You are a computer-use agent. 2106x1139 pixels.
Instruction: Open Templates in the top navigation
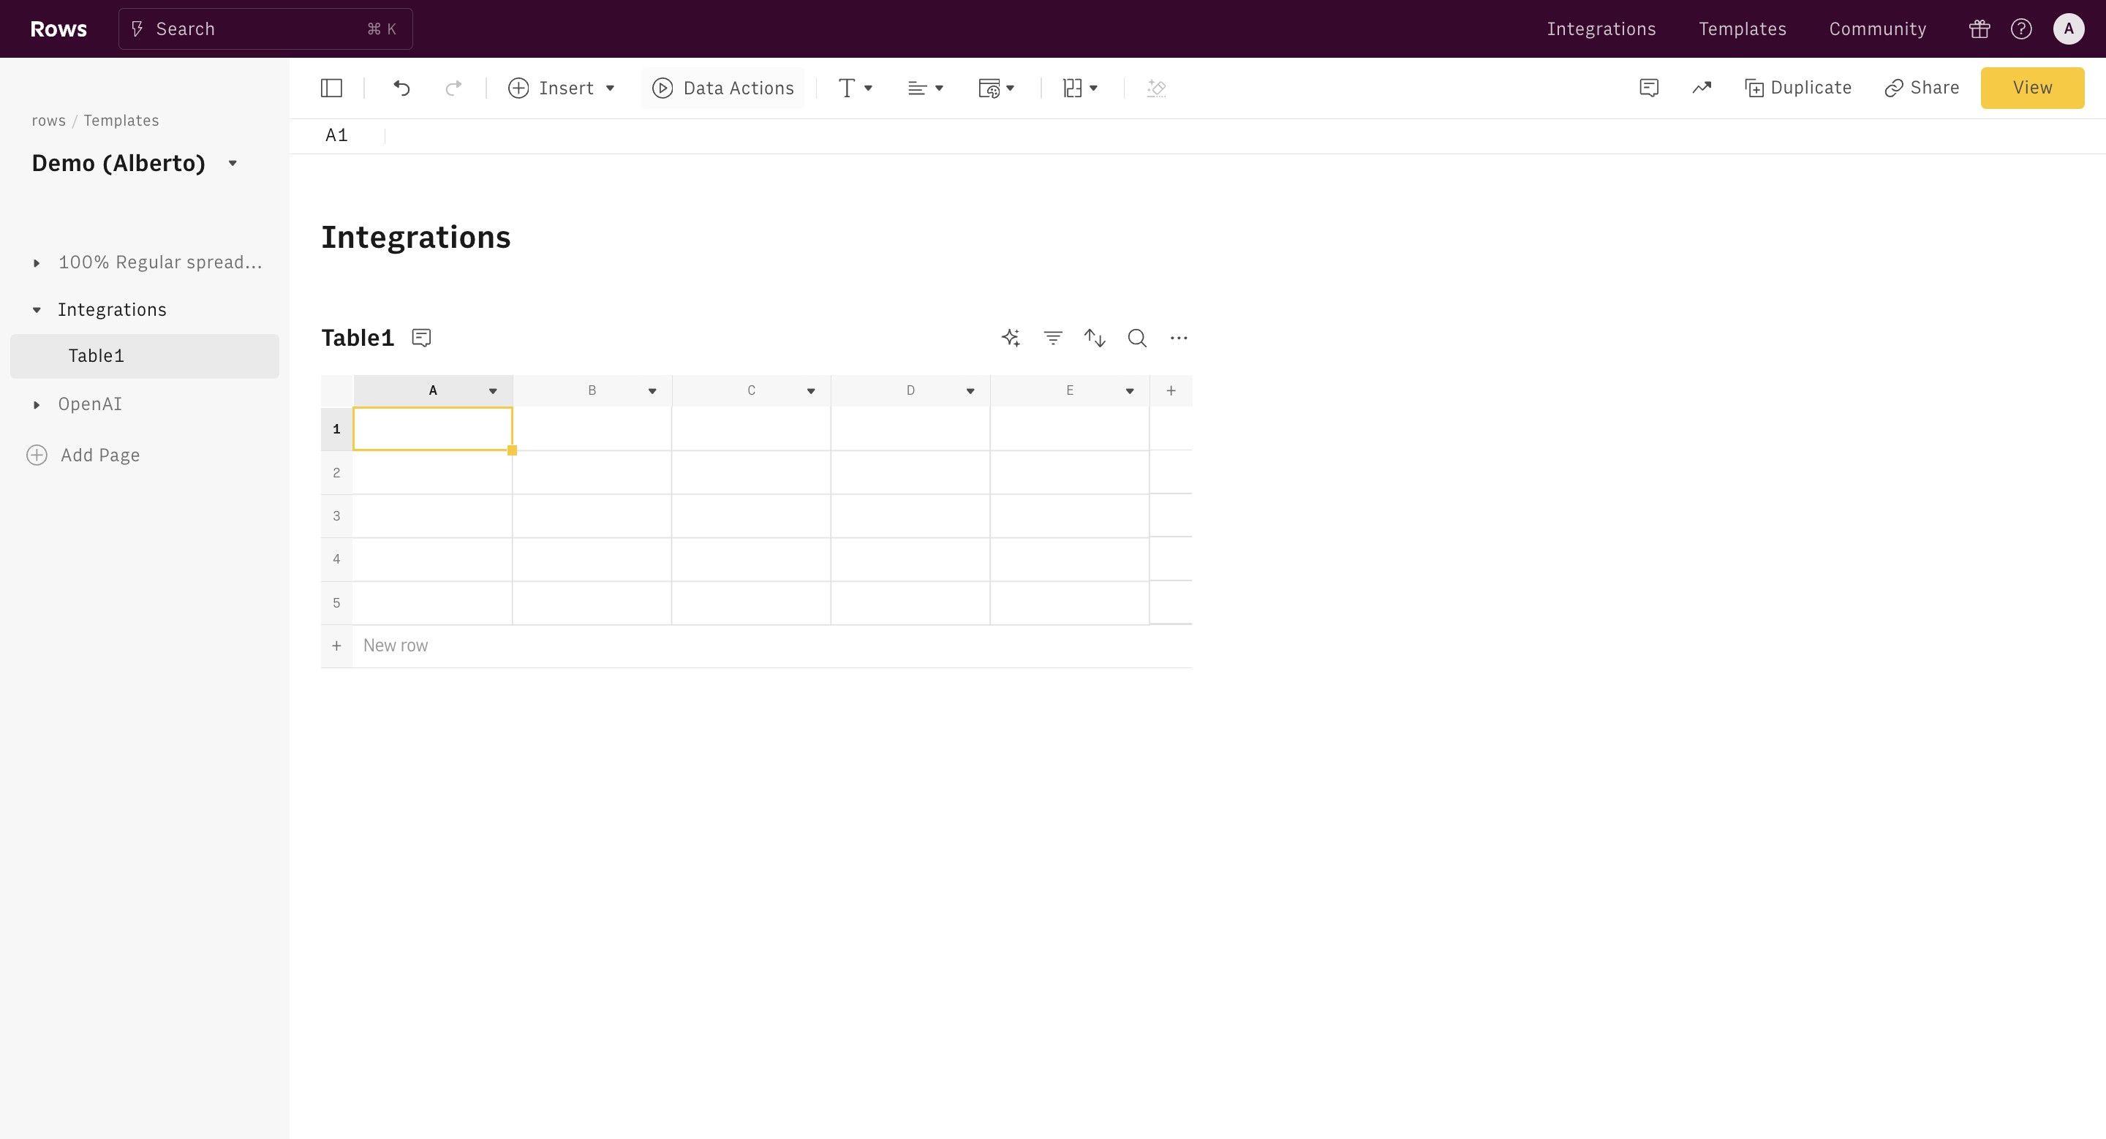[1742, 29]
